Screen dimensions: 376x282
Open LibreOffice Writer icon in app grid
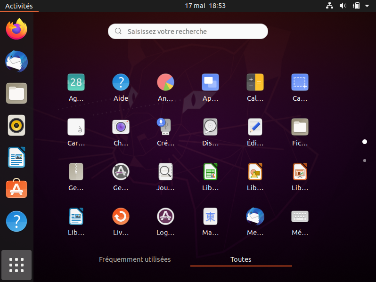[76, 217]
